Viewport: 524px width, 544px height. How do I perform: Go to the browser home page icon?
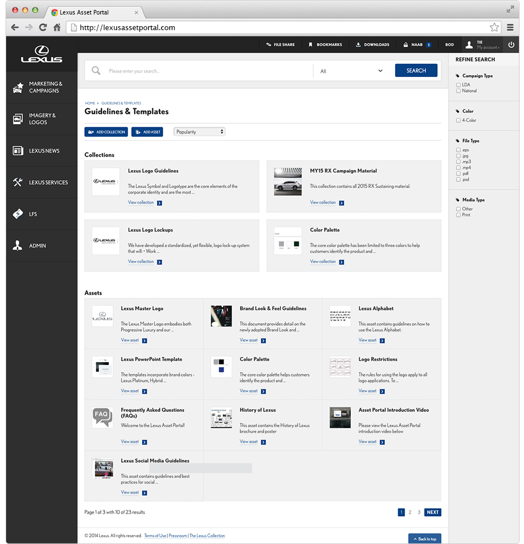pyautogui.click(x=57, y=27)
